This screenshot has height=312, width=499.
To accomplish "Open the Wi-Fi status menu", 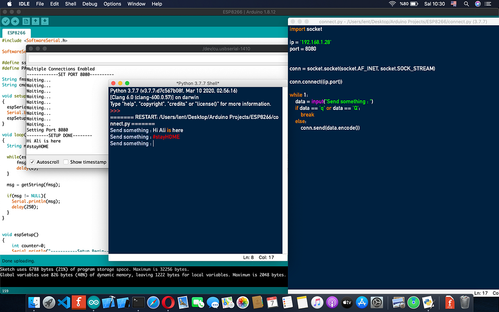I will (392, 4).
